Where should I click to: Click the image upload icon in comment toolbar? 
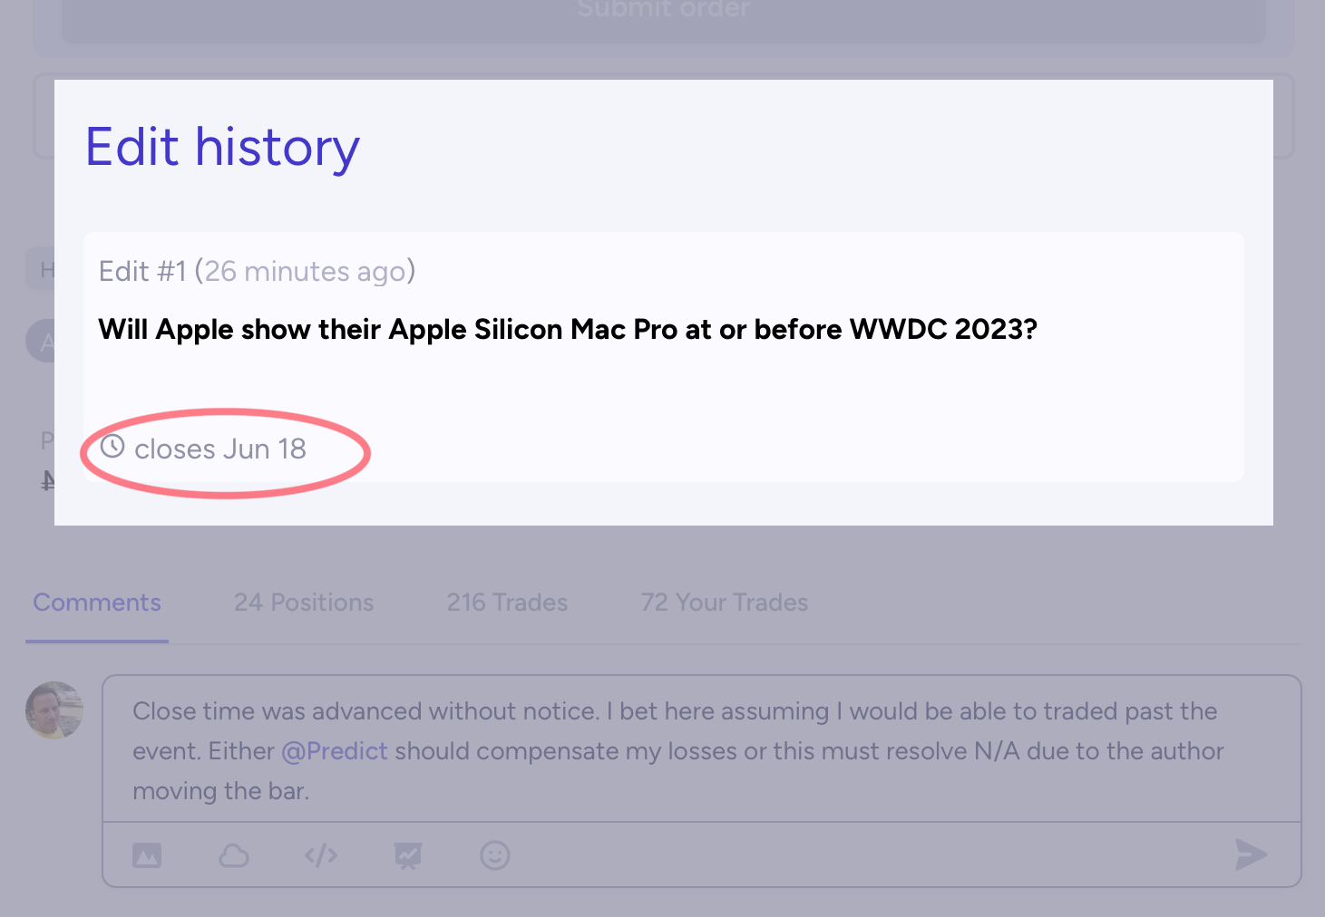coord(147,854)
